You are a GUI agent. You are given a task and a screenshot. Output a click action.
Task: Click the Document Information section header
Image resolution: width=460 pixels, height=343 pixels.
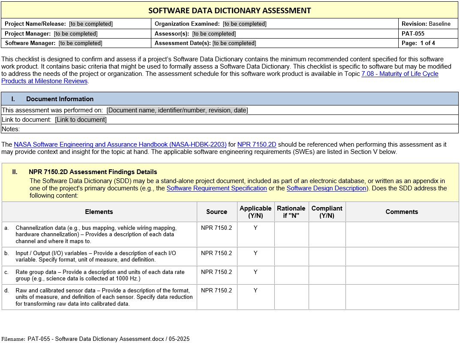(60, 99)
